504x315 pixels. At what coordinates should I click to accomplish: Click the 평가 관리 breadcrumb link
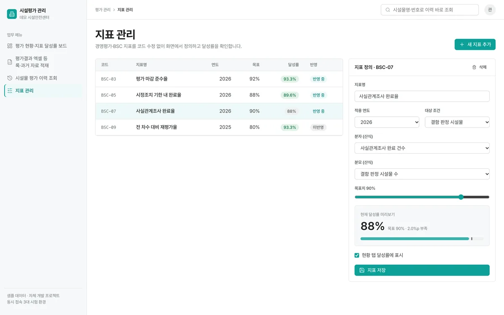(103, 10)
